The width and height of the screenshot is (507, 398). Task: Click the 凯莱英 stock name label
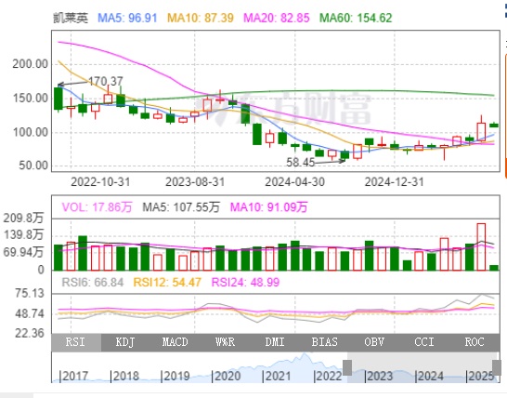(x=71, y=18)
